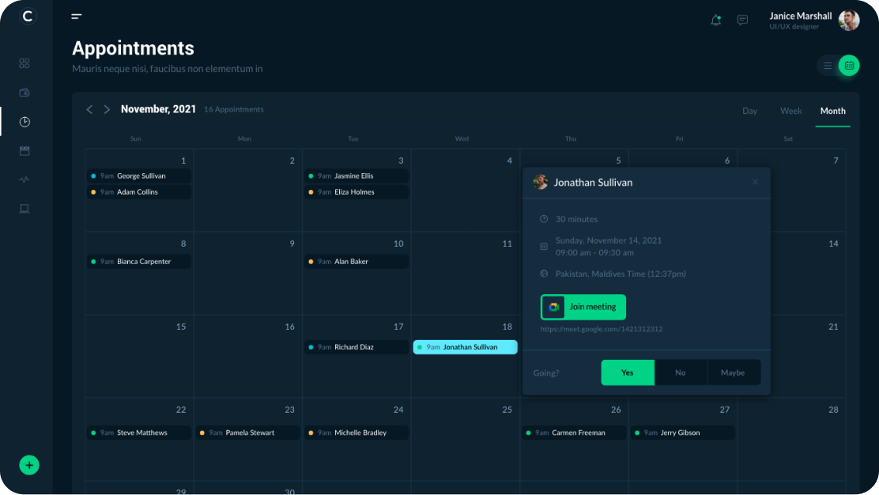The height and width of the screenshot is (495, 879).
Task: Open the laptop icon in sidebar
Action: [25, 209]
